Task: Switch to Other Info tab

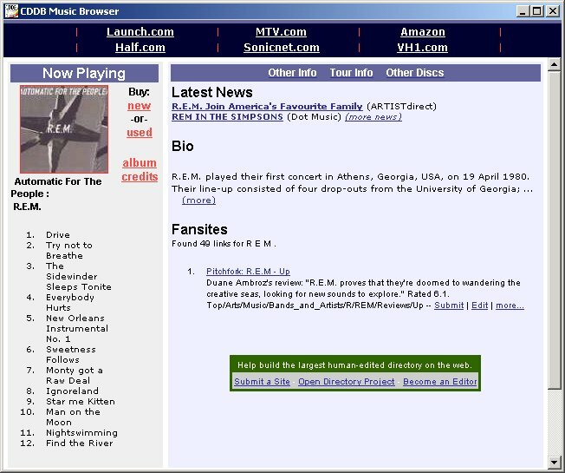Action: (x=292, y=73)
